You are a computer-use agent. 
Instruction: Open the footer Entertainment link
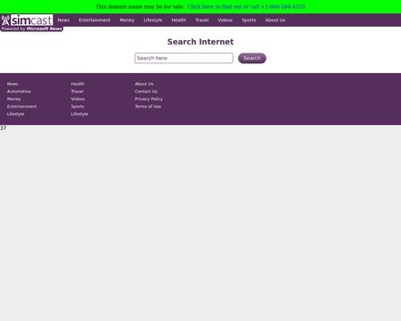[x=22, y=106]
